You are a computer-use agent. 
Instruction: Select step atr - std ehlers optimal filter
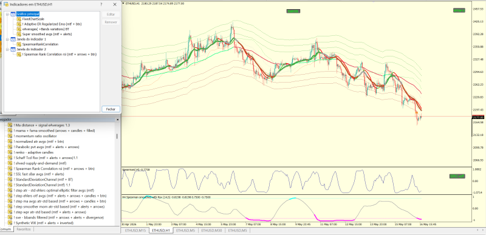click(53, 191)
